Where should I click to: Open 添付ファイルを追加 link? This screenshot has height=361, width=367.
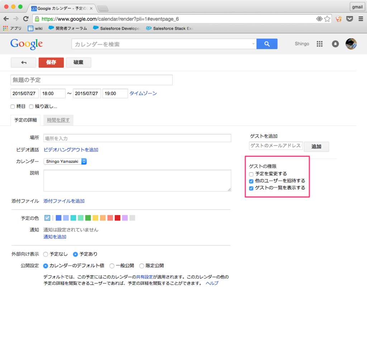pyautogui.click(x=63, y=201)
